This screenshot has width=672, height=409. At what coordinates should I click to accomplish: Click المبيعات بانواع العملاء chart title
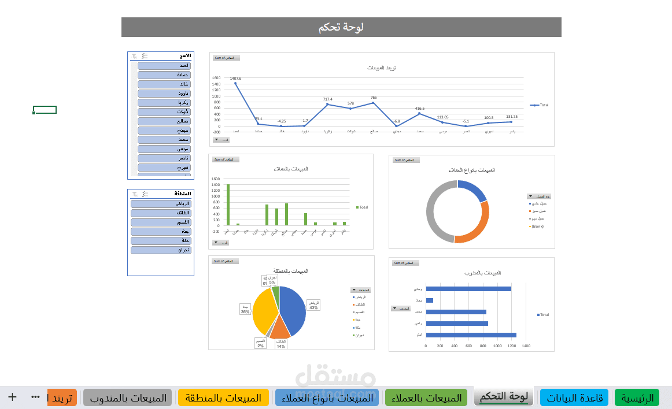click(x=471, y=170)
